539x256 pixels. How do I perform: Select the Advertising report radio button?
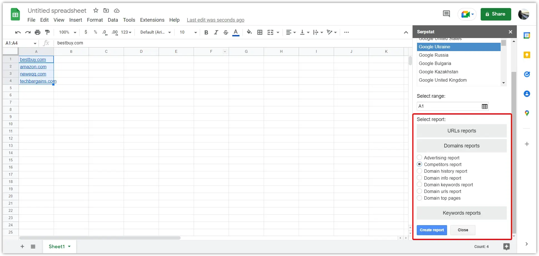point(420,157)
